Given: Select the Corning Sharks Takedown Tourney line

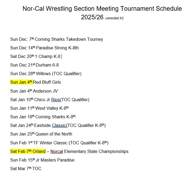Looking at the screenshot, I should [x=56, y=39].
